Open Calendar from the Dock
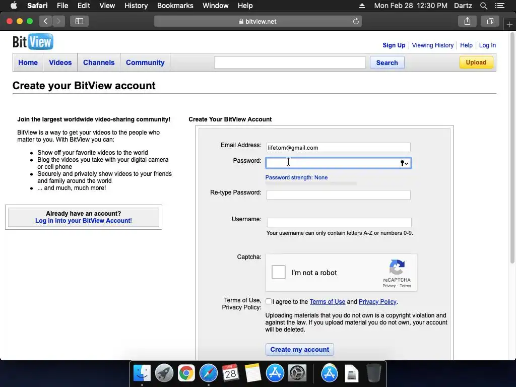Image resolution: width=516 pixels, height=387 pixels. click(230, 373)
